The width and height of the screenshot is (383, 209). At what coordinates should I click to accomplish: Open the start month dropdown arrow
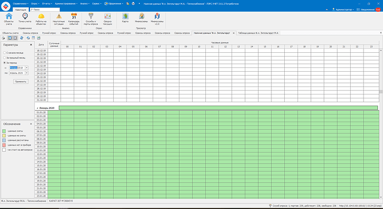[27, 68]
